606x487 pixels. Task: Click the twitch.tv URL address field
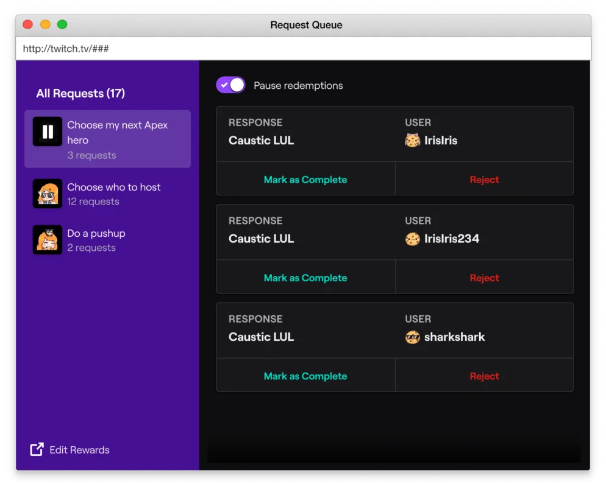pyautogui.click(x=303, y=49)
